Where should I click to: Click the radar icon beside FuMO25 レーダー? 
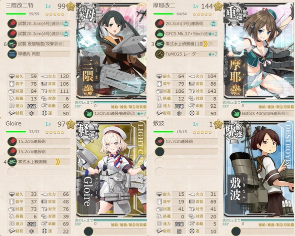click(x=159, y=54)
